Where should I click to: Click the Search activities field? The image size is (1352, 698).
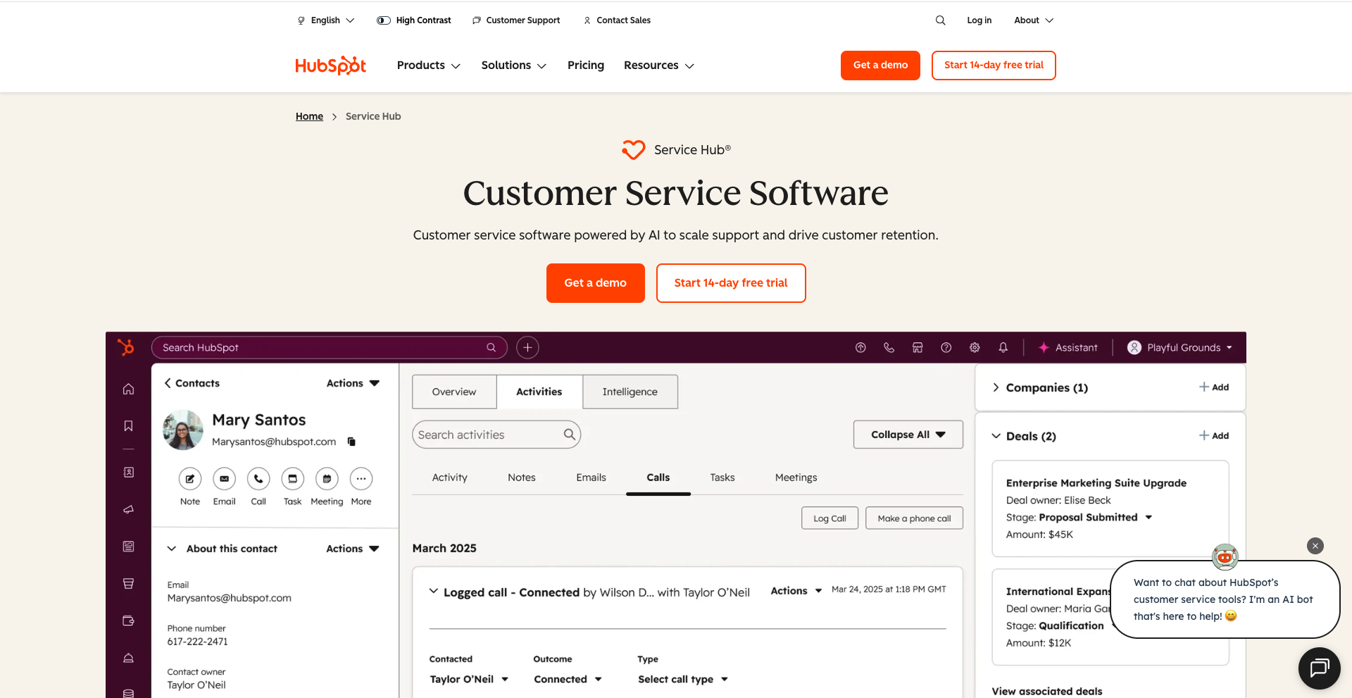pyautogui.click(x=489, y=435)
